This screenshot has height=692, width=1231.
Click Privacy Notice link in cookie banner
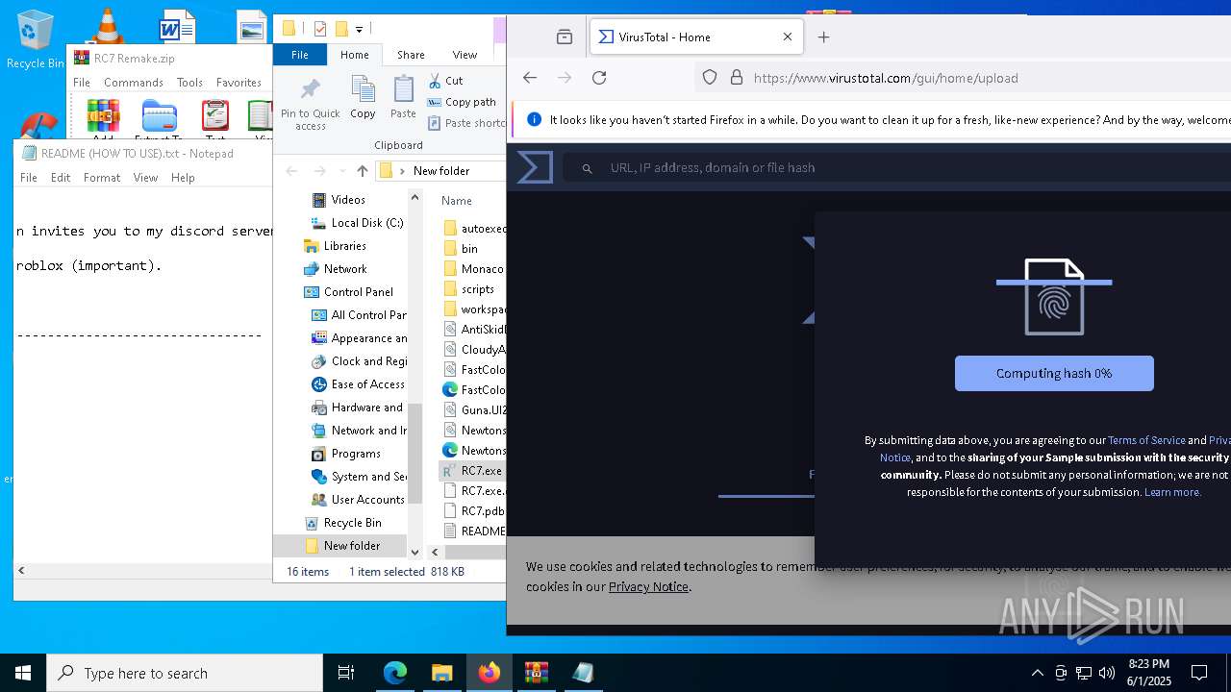(648, 586)
